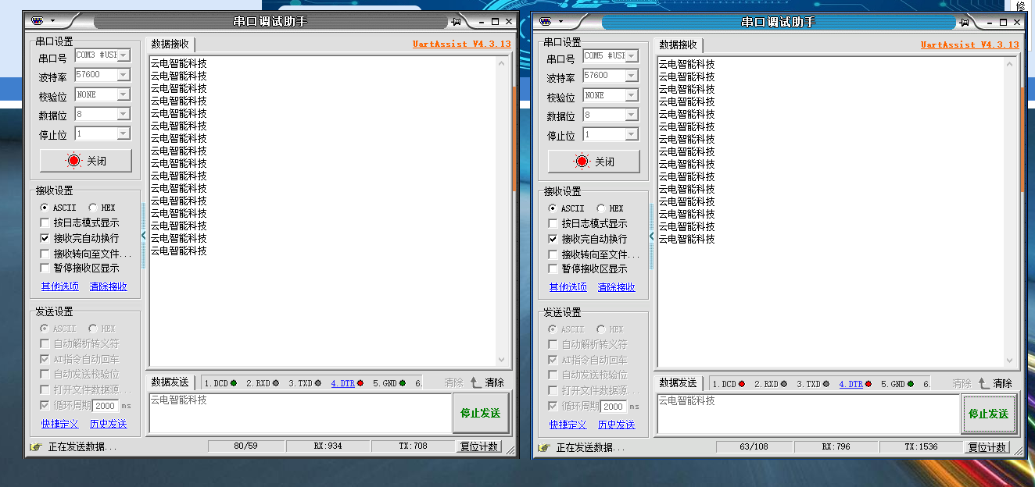Tick pause receive display (暂停接收区显示) in COM5 window

click(553, 268)
